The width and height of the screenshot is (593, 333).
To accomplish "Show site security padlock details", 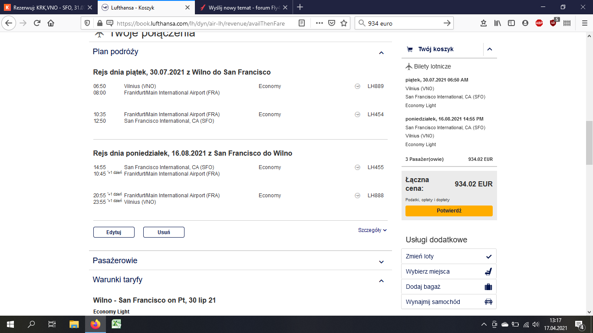I will 100,23.
